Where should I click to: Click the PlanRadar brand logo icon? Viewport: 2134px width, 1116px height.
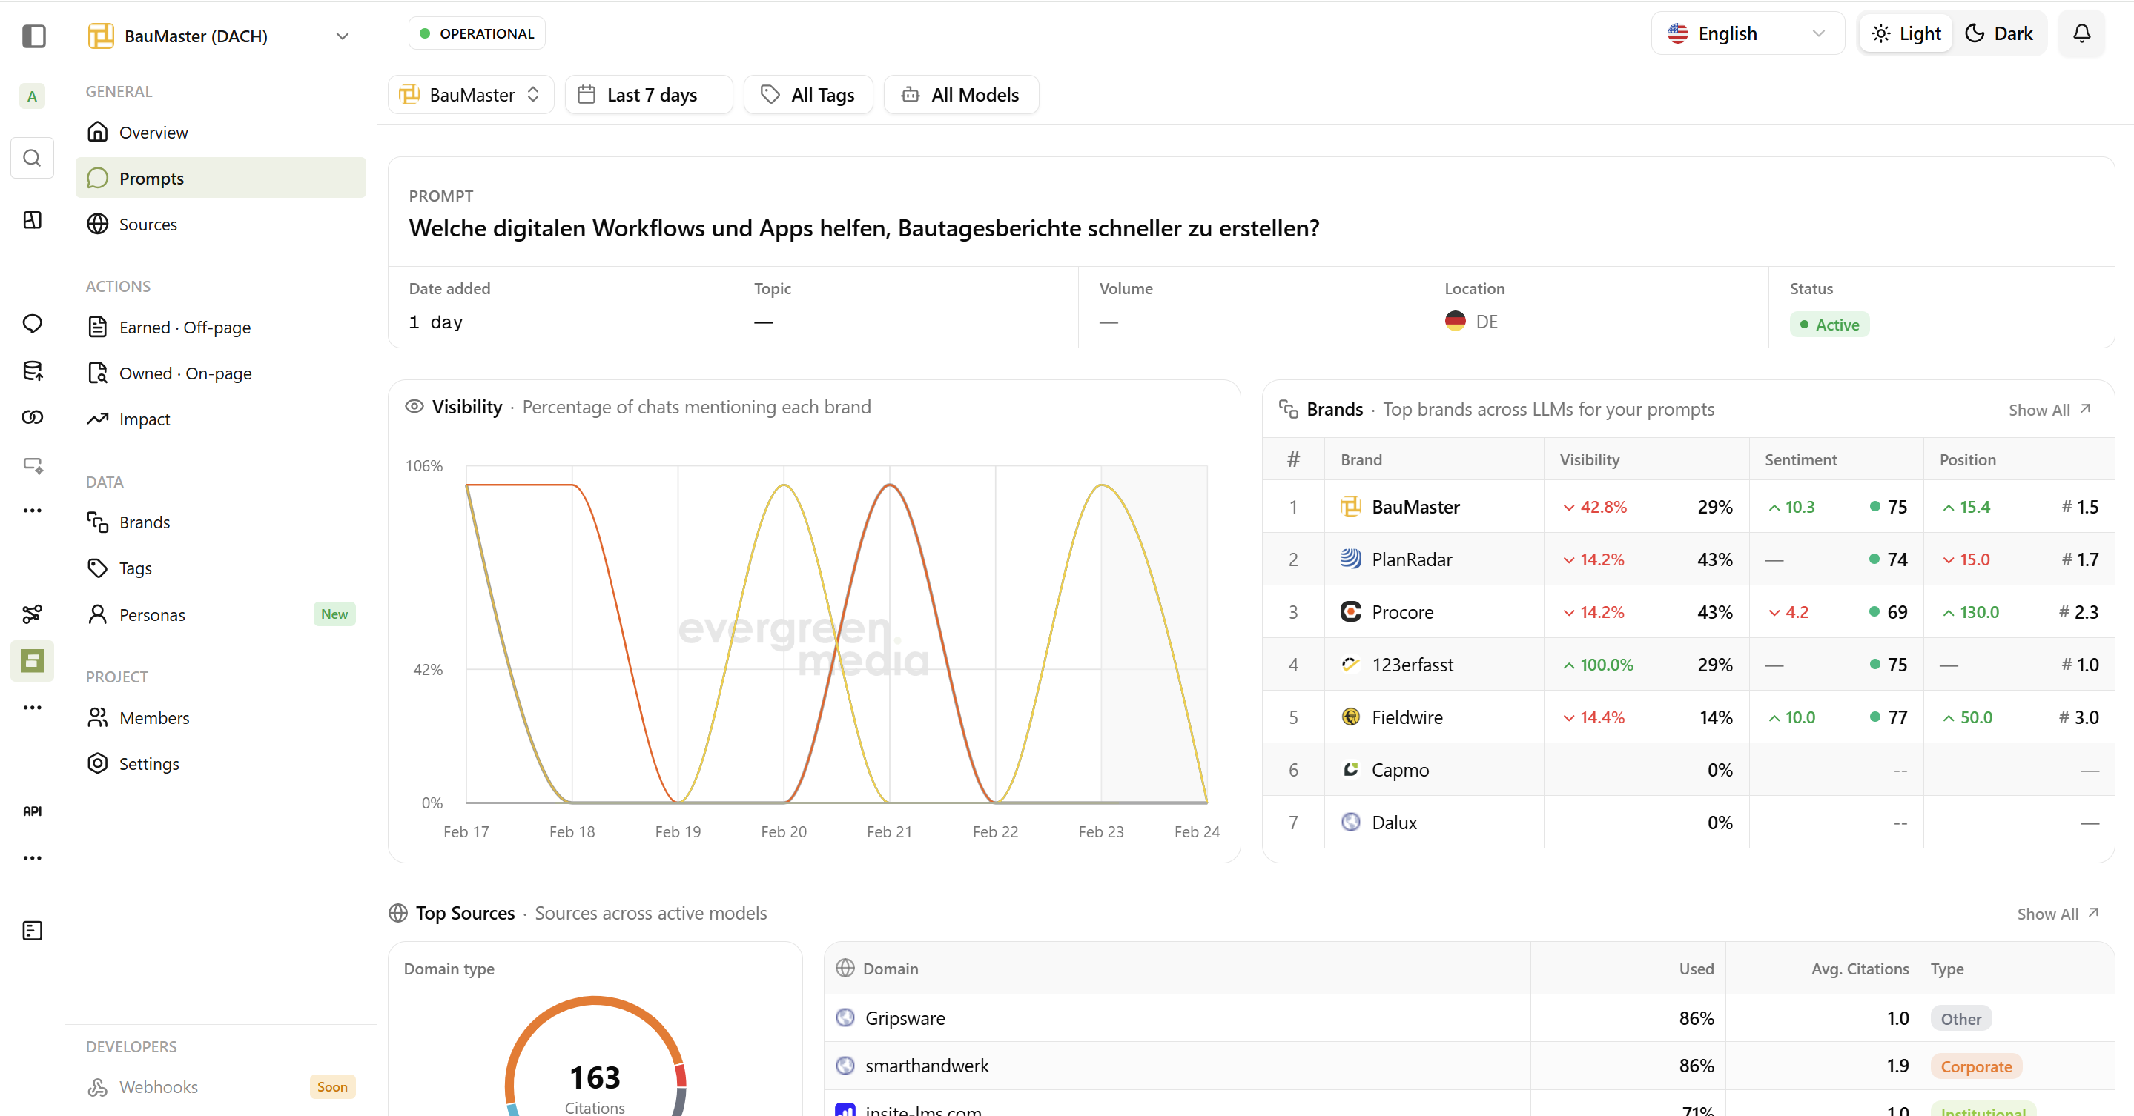pyautogui.click(x=1350, y=559)
